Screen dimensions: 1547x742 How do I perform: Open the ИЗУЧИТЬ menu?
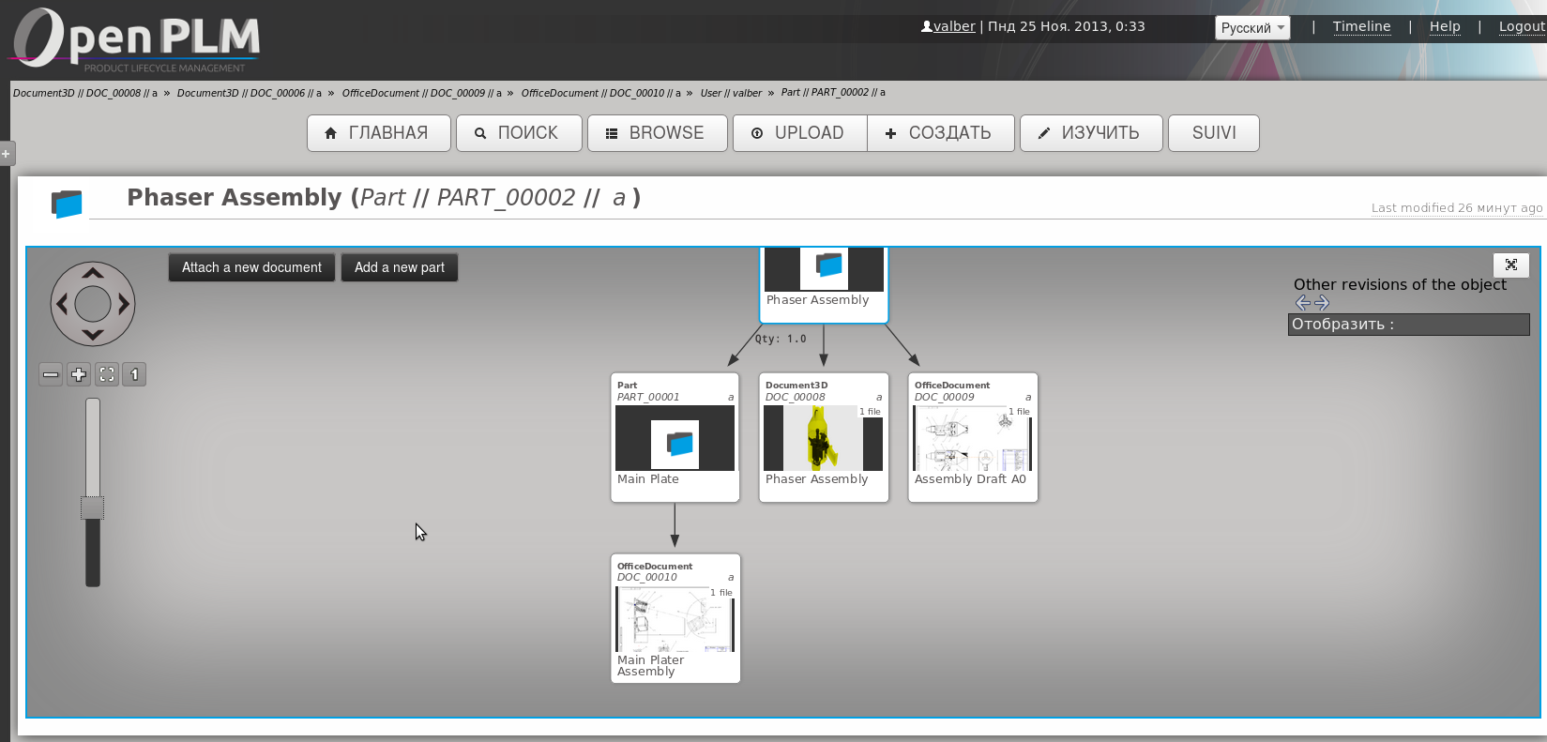[1091, 133]
